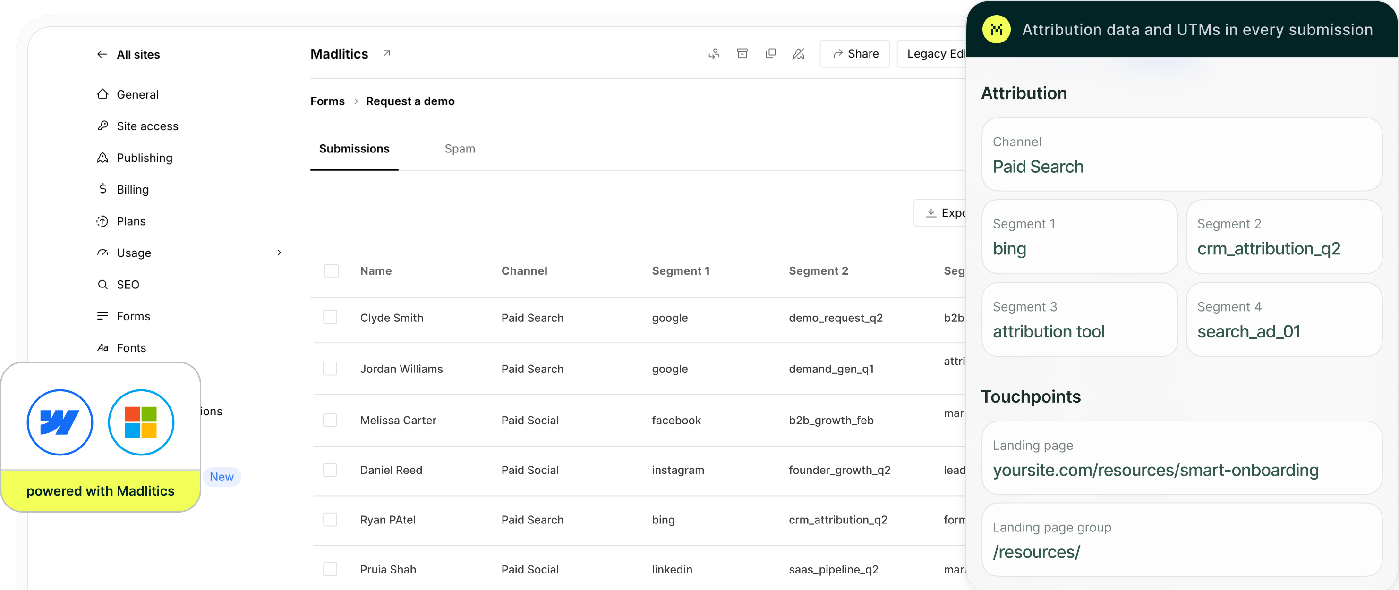Click the SEO magnifier icon
This screenshot has width=1399, height=590.
point(102,285)
